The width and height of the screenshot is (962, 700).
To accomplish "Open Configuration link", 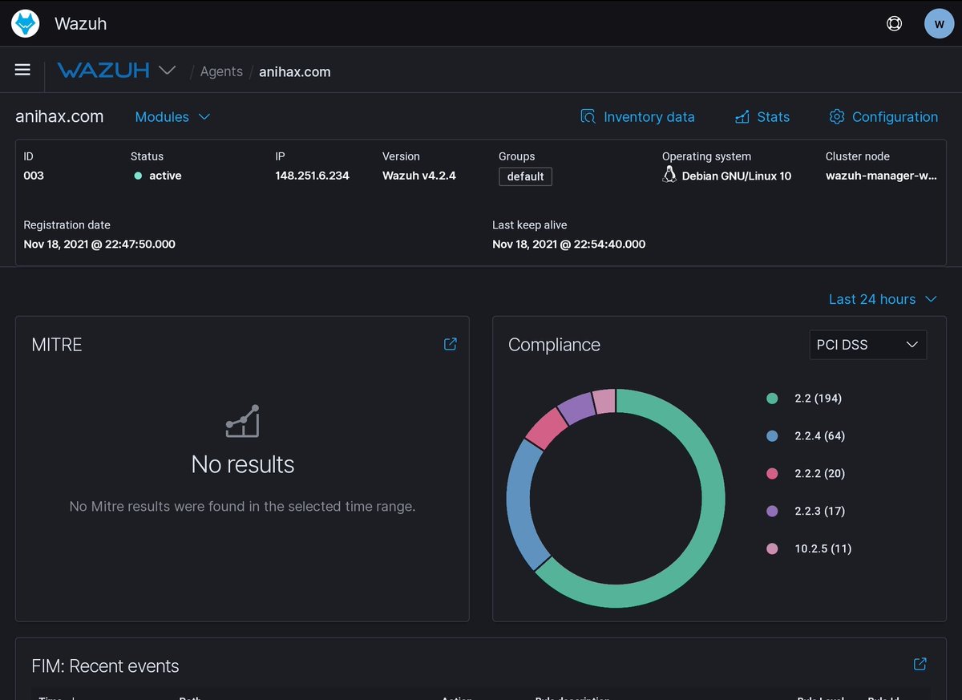I will coord(883,117).
